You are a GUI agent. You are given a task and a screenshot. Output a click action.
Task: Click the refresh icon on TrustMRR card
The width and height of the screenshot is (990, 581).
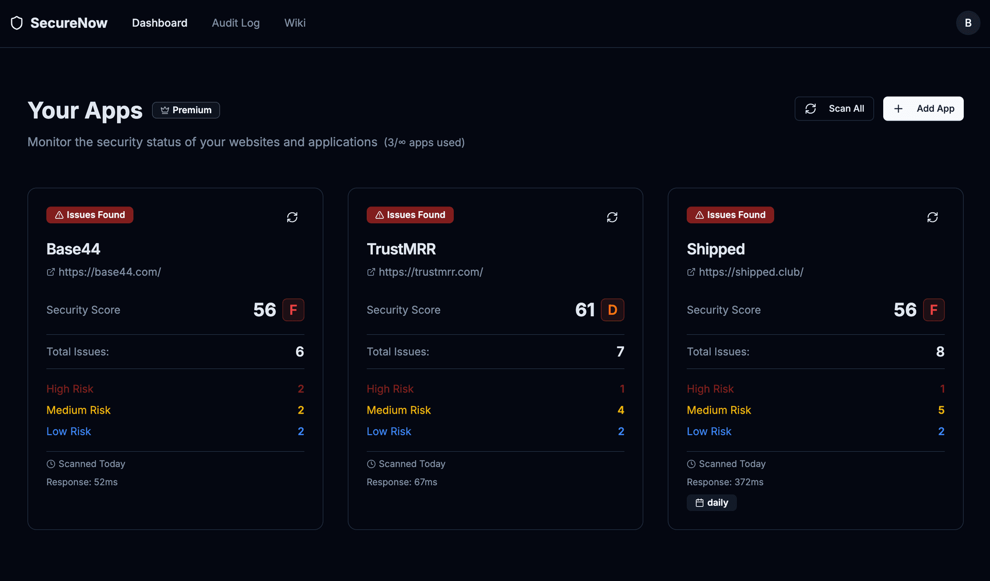point(613,217)
